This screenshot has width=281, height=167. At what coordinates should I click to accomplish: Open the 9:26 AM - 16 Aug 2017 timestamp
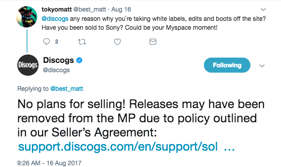[x=50, y=163]
